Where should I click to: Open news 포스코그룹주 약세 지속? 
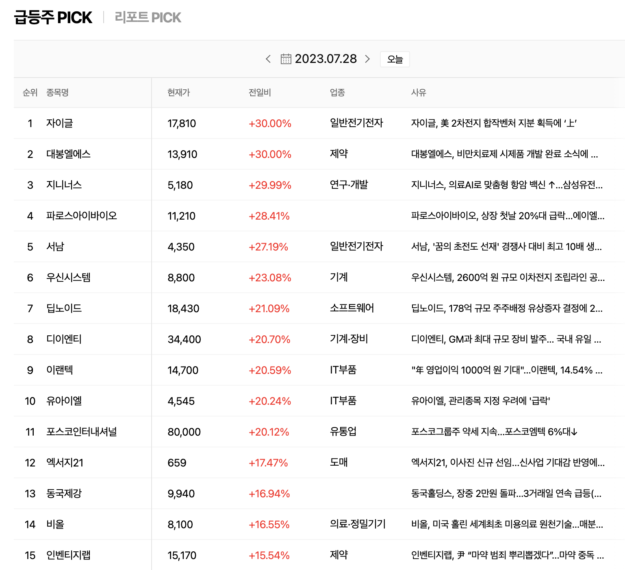[495, 432]
